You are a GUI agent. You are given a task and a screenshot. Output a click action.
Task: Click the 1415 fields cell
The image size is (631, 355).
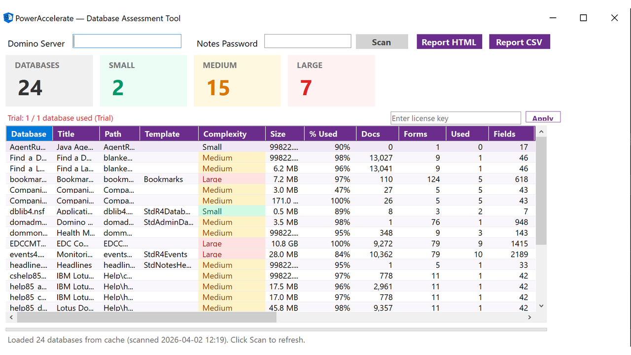coord(511,244)
